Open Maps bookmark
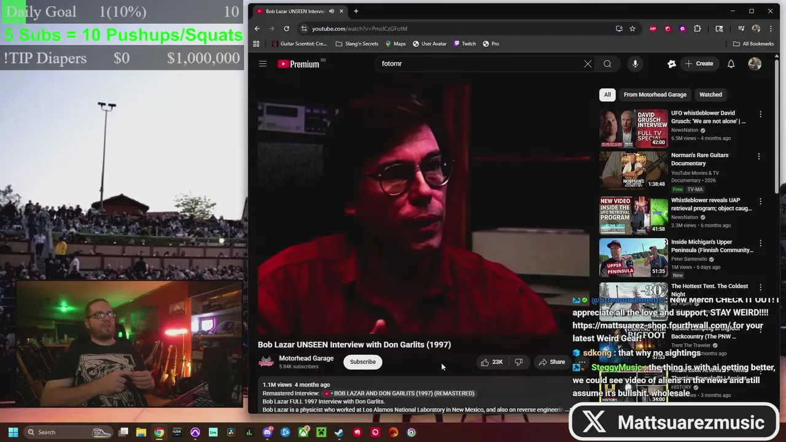Image resolution: width=786 pixels, height=442 pixels. pos(395,44)
